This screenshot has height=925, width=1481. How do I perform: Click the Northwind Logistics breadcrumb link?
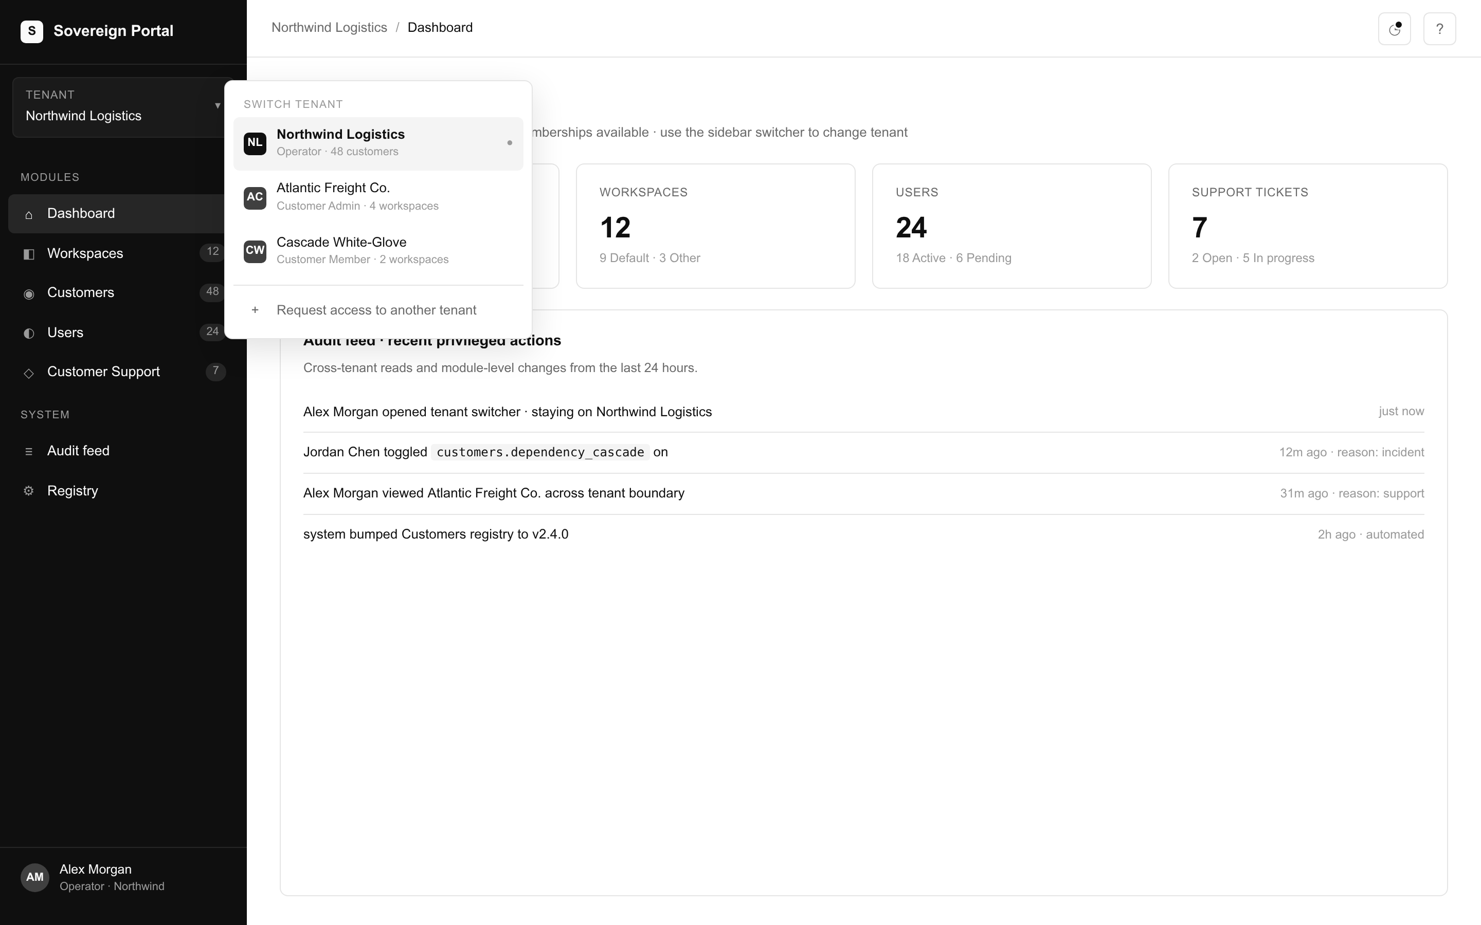pos(329,28)
